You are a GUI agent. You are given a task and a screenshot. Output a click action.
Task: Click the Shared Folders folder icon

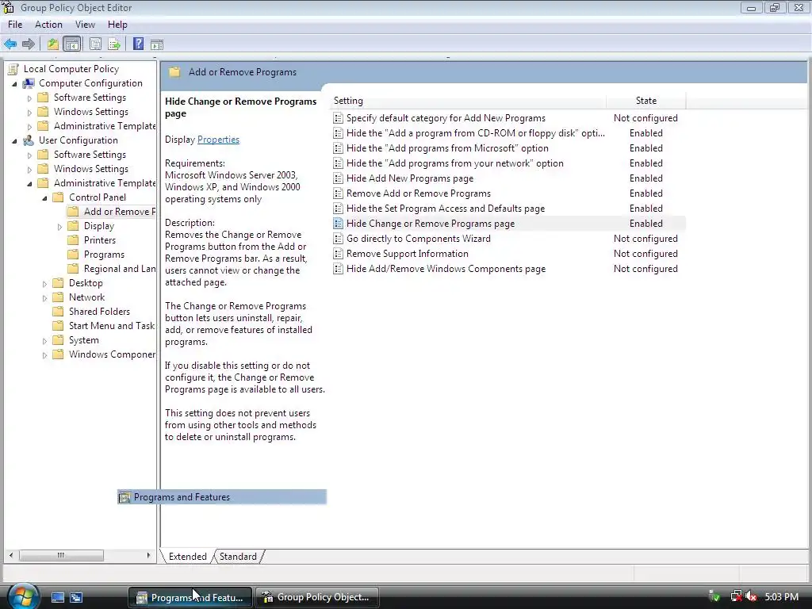pyautogui.click(x=59, y=311)
